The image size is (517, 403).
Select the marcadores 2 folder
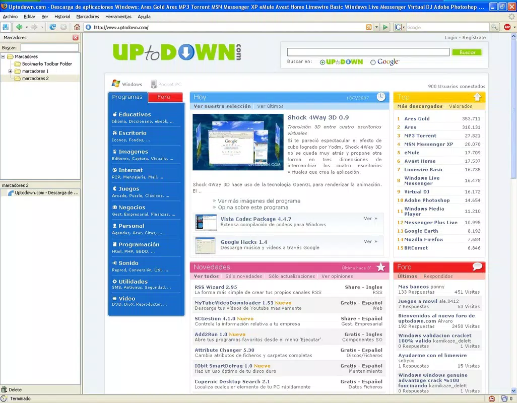point(35,79)
